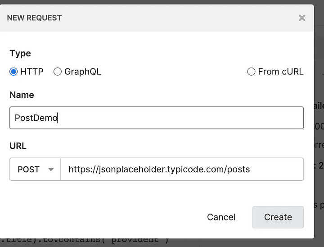
Task: Cancel the new request
Action: pos(221,217)
